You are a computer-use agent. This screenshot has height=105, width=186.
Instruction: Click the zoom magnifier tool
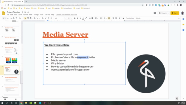click(20, 18)
